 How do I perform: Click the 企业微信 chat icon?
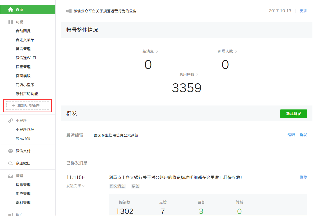pyautogui.click(x=11, y=163)
